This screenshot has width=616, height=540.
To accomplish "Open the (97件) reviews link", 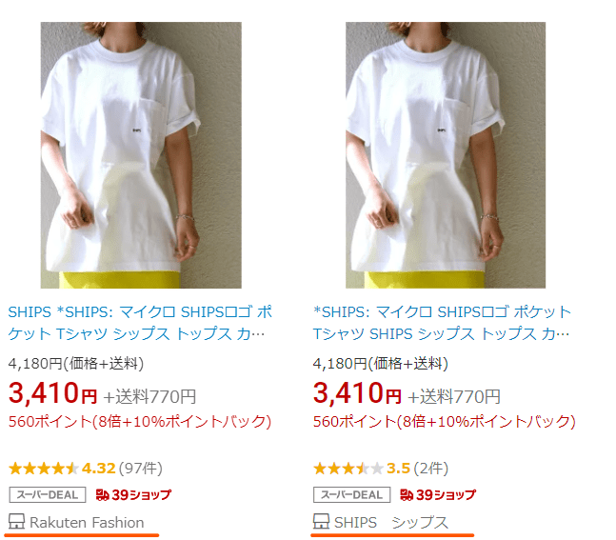I will [141, 469].
